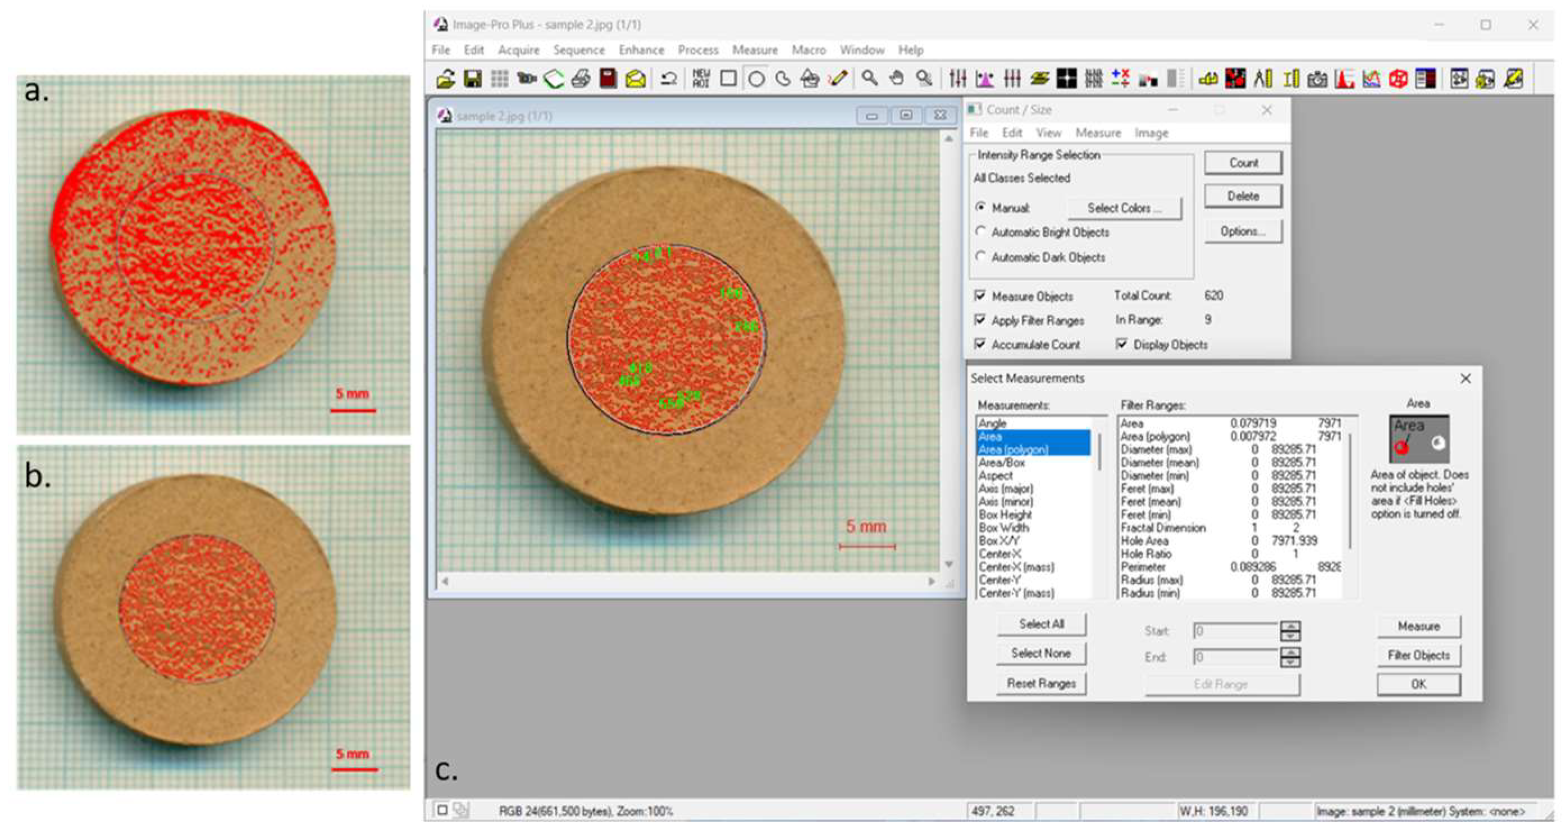
Task: Click the Save disk toolbar icon
Action: click(x=472, y=79)
